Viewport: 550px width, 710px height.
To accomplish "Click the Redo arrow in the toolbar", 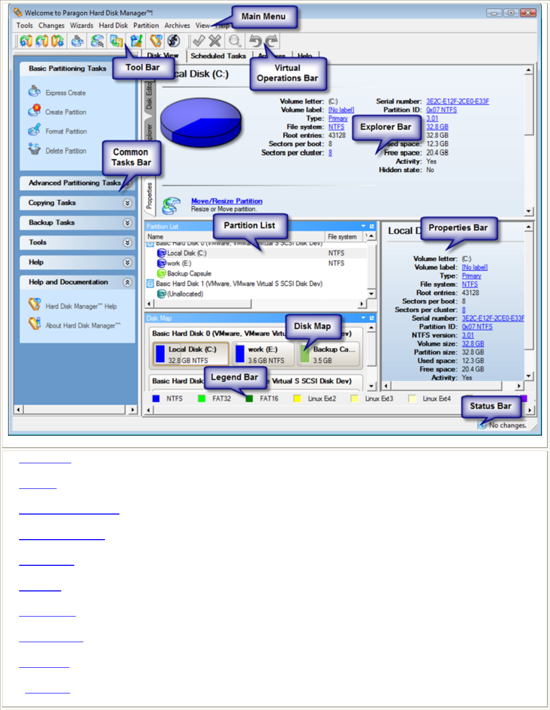I will tap(271, 41).
